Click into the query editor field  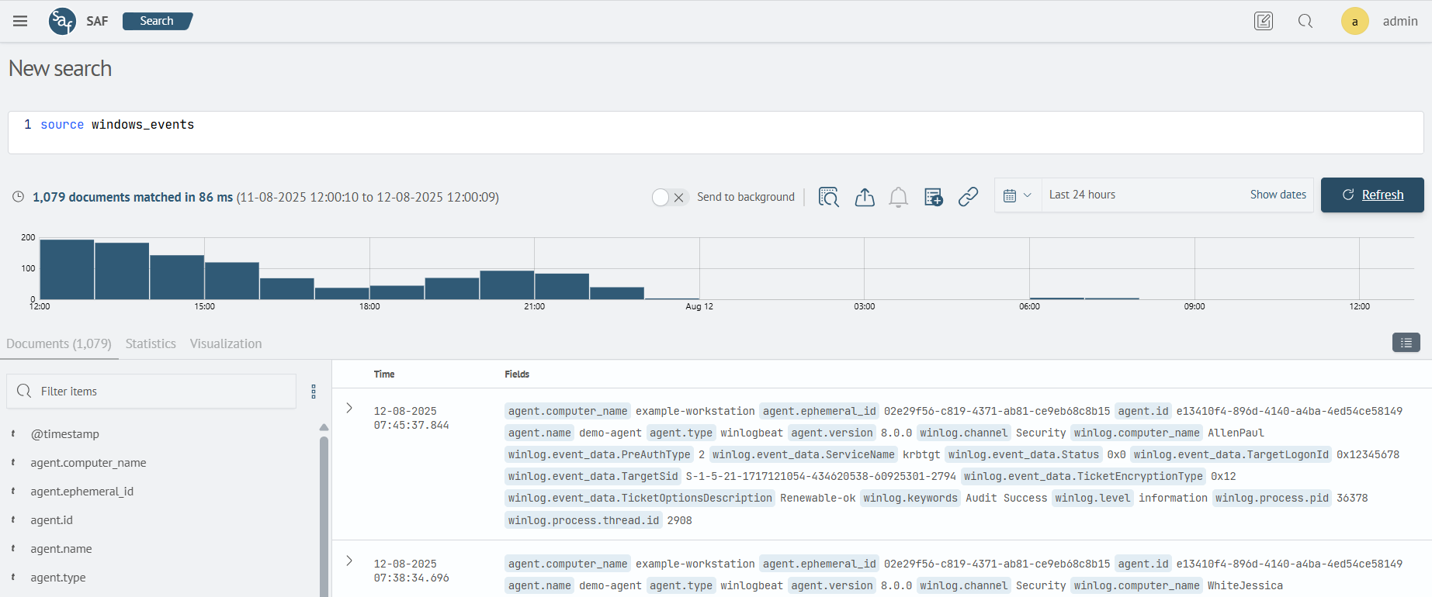(x=716, y=133)
